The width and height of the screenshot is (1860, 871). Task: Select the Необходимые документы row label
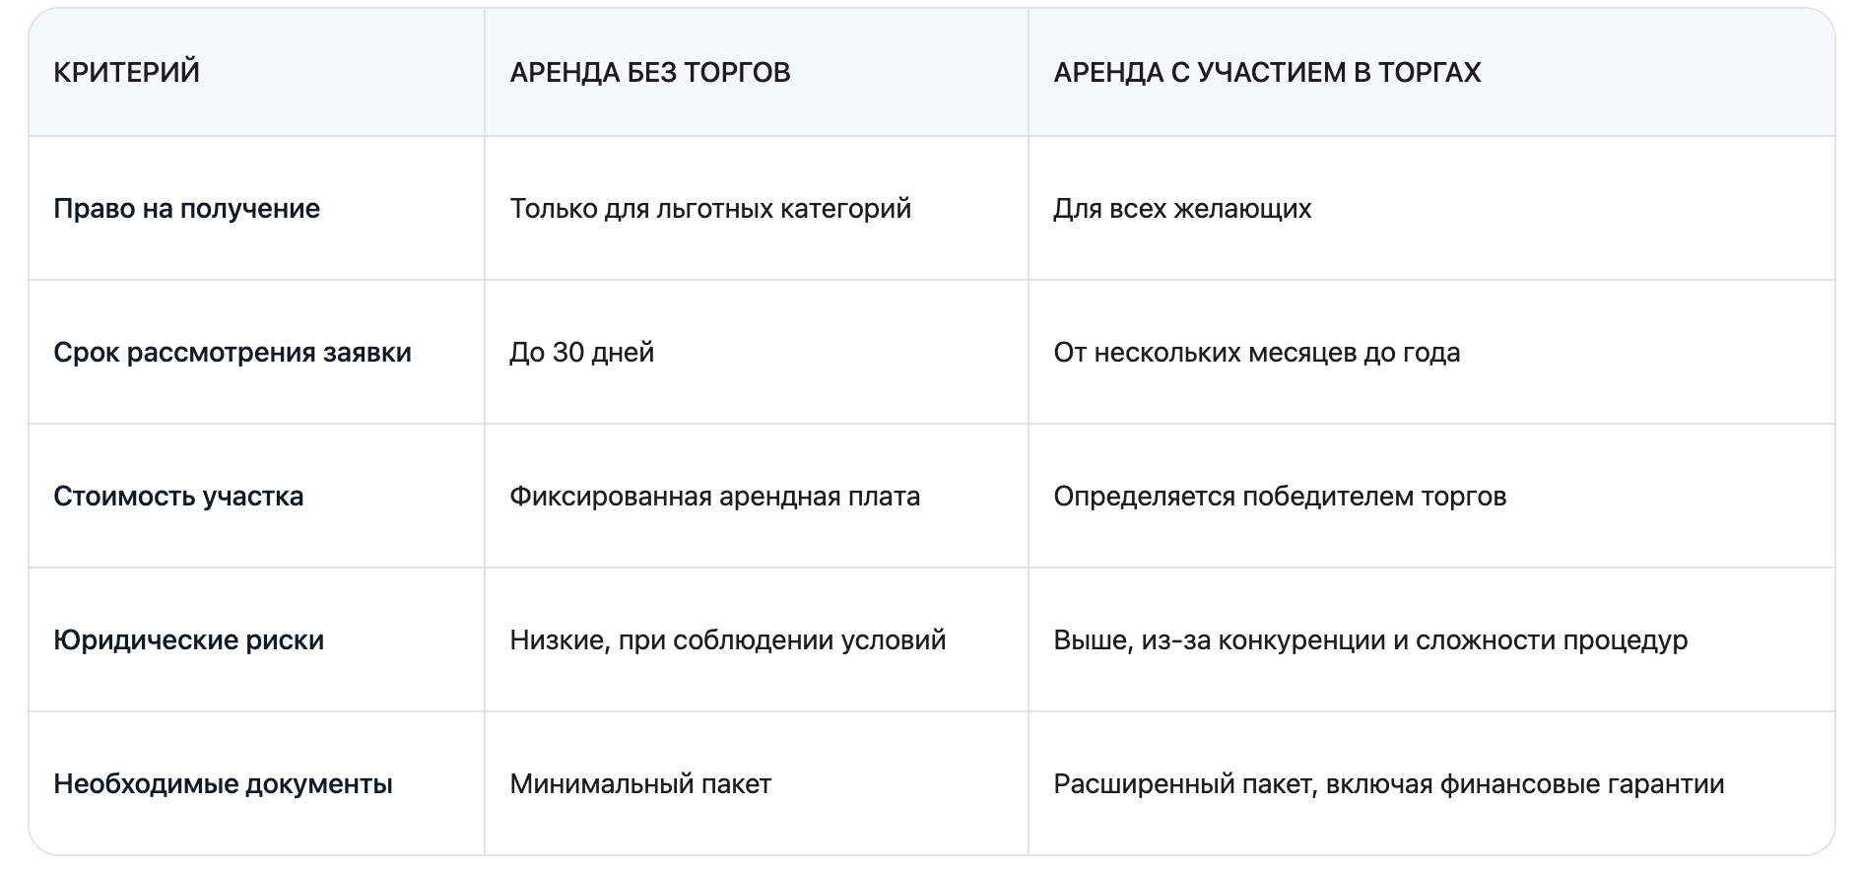tap(223, 784)
